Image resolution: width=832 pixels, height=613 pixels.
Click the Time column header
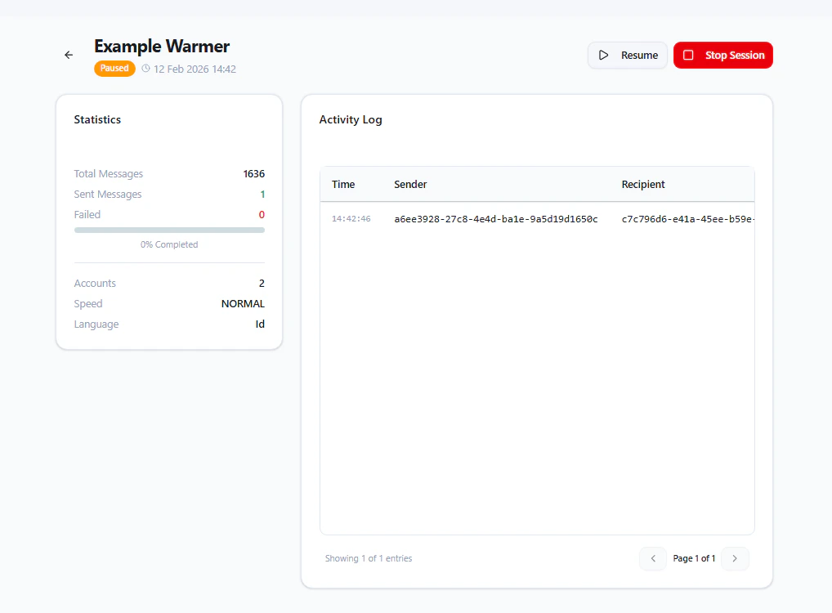pos(343,184)
